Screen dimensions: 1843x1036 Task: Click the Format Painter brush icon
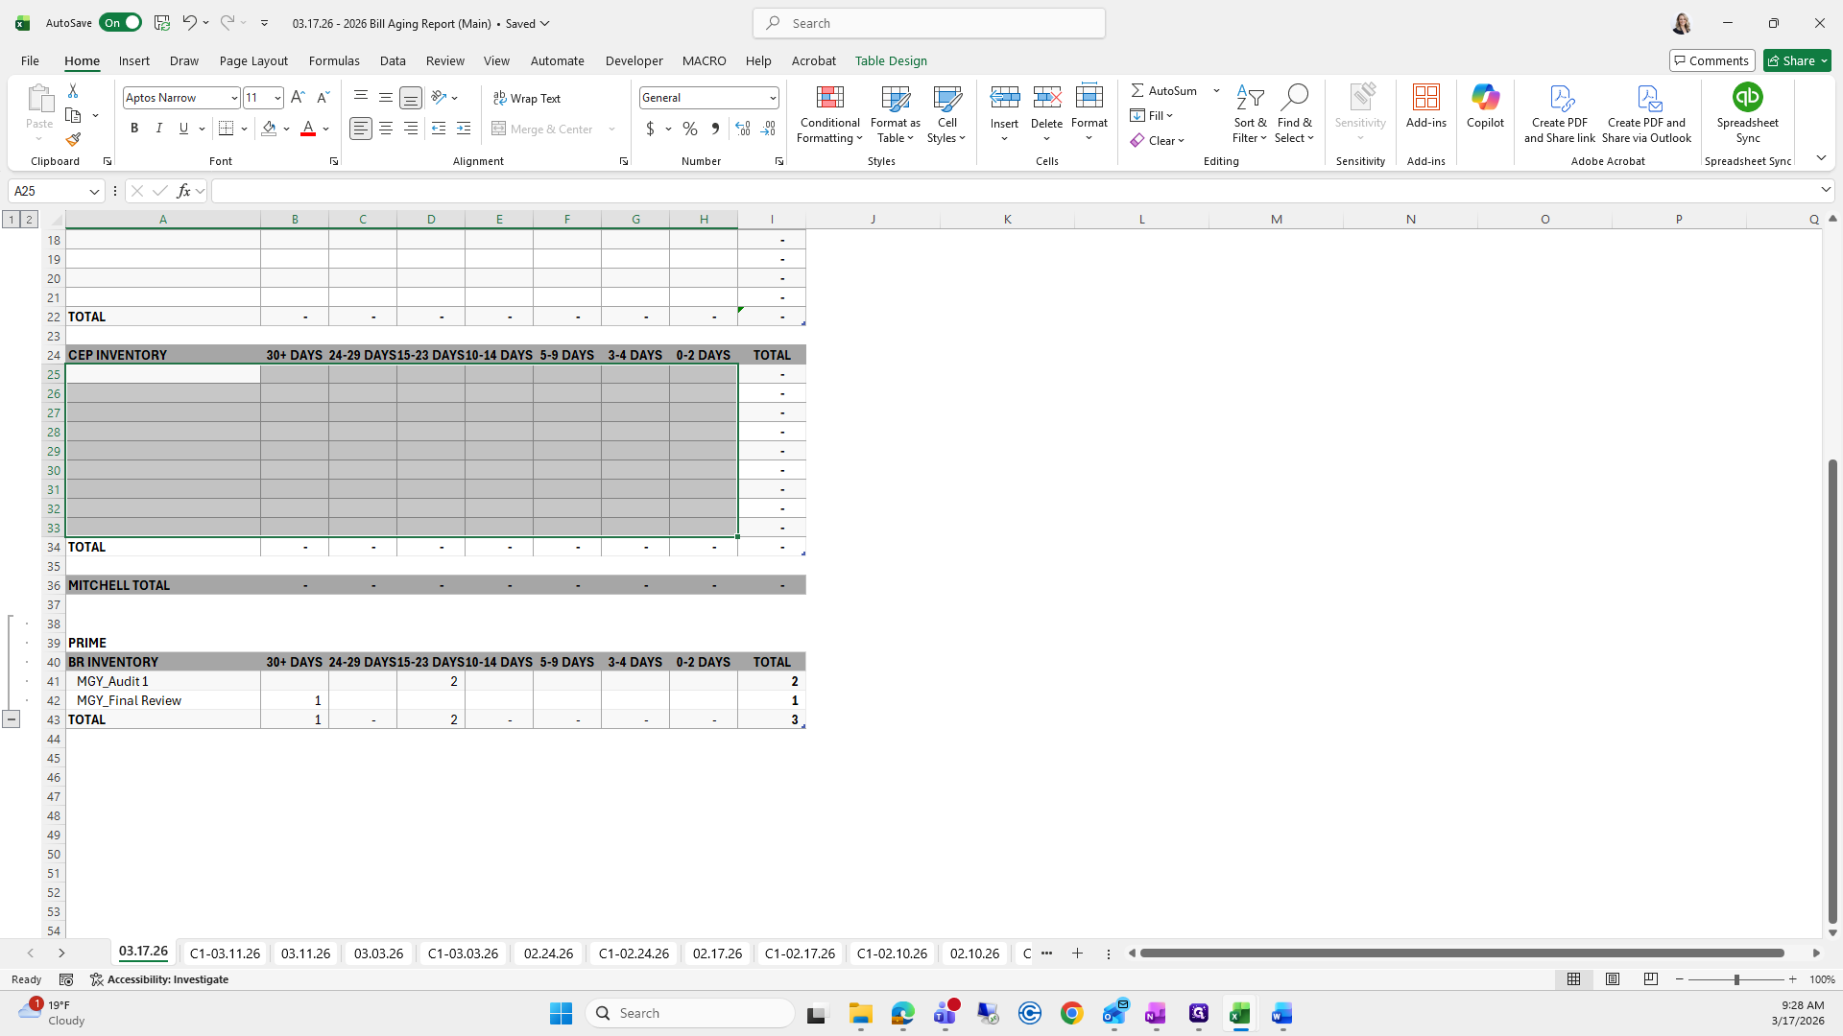tap(73, 140)
